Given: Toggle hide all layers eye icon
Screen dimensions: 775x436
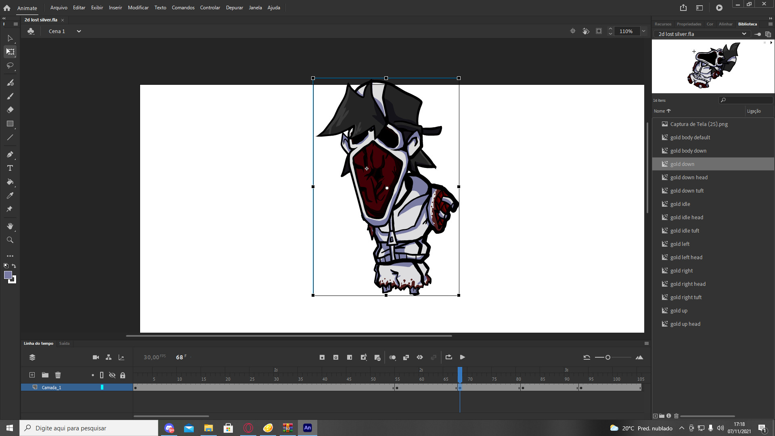Looking at the screenshot, I should click(x=112, y=375).
